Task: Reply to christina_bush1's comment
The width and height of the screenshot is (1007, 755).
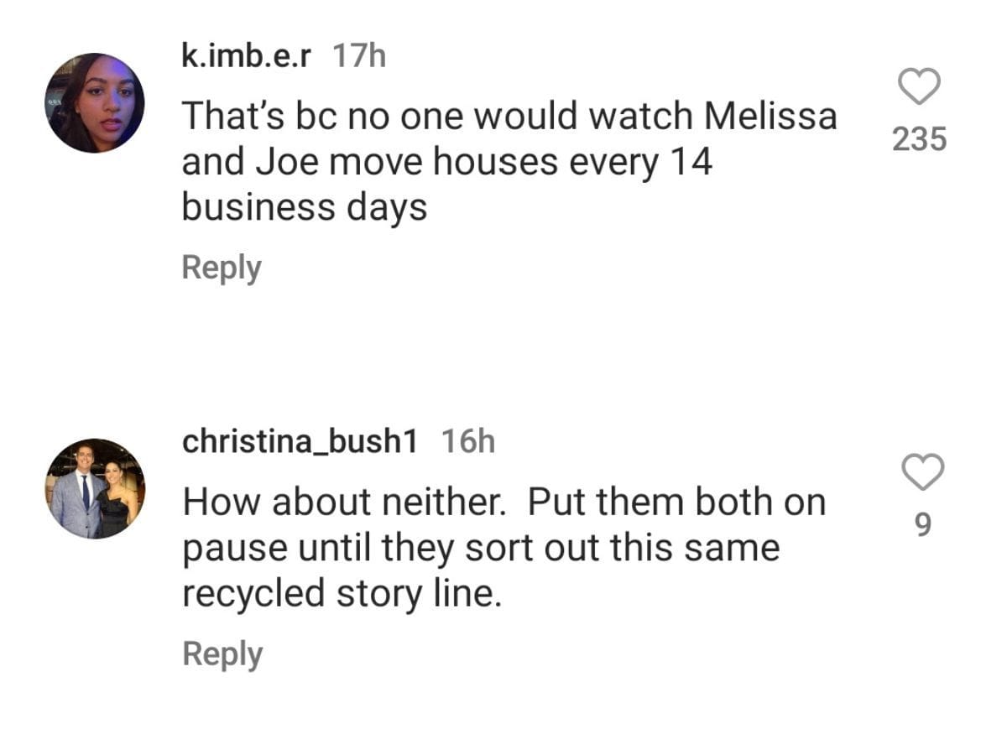Action: pyautogui.click(x=222, y=654)
